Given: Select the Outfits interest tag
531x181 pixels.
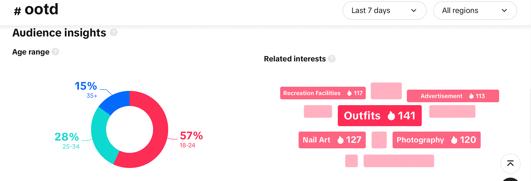Looking at the screenshot, I should [362, 116].
